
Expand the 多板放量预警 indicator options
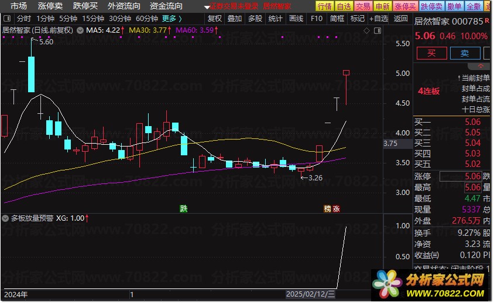click(x=5, y=218)
